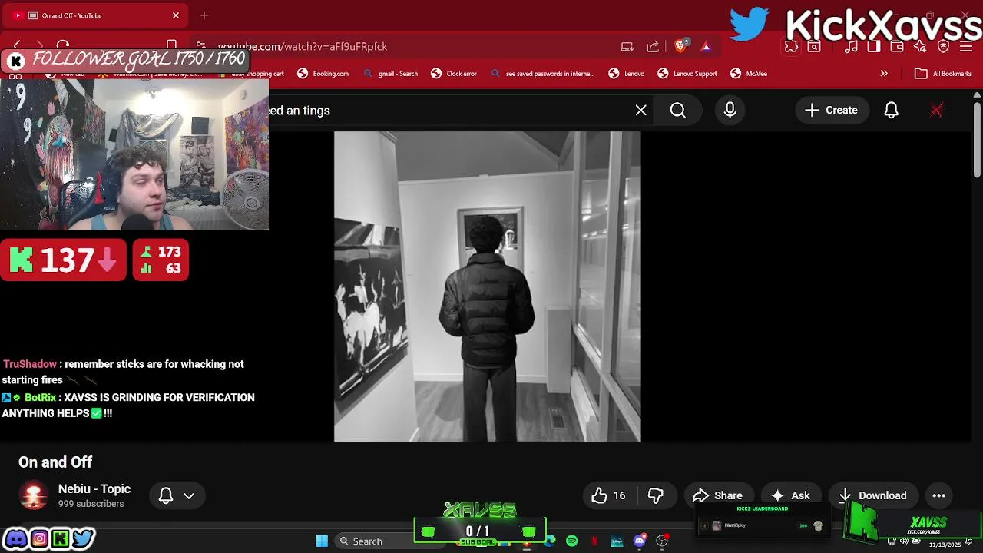983x553 pixels.
Task: Expand hidden bookmarks chevron
Action: pyautogui.click(x=884, y=74)
